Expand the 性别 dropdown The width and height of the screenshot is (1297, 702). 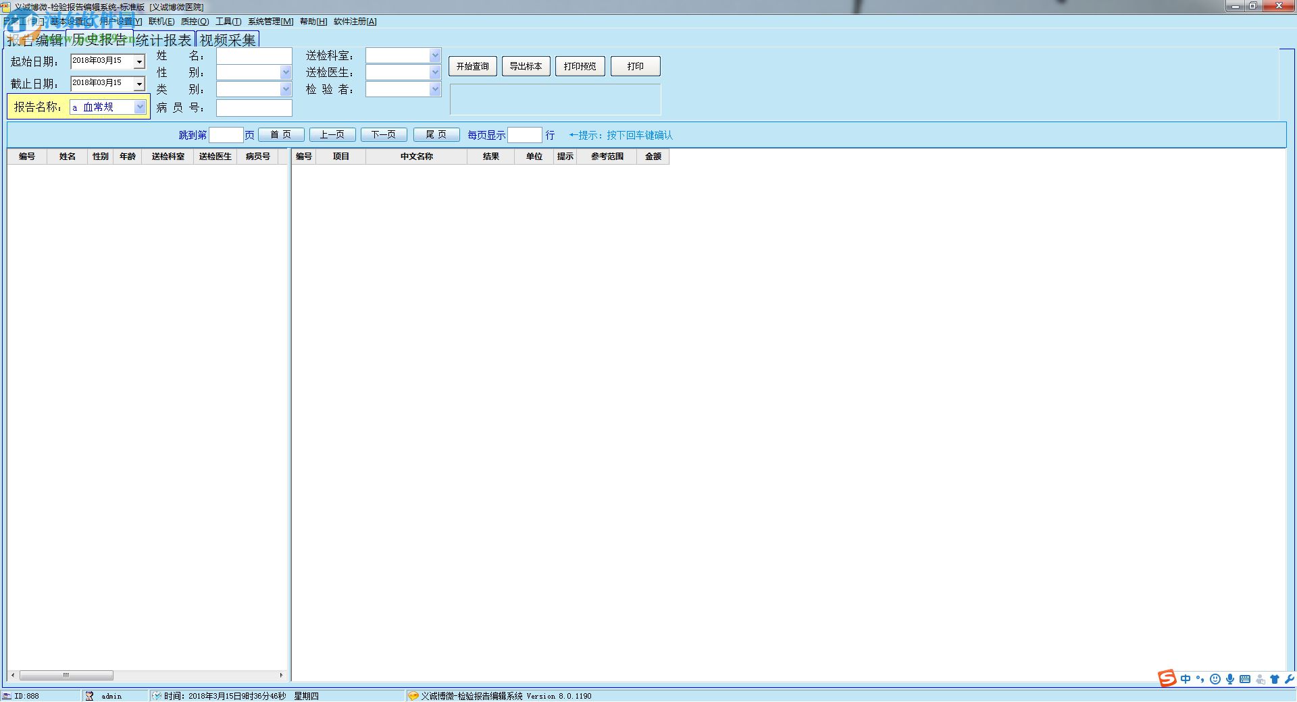(286, 72)
